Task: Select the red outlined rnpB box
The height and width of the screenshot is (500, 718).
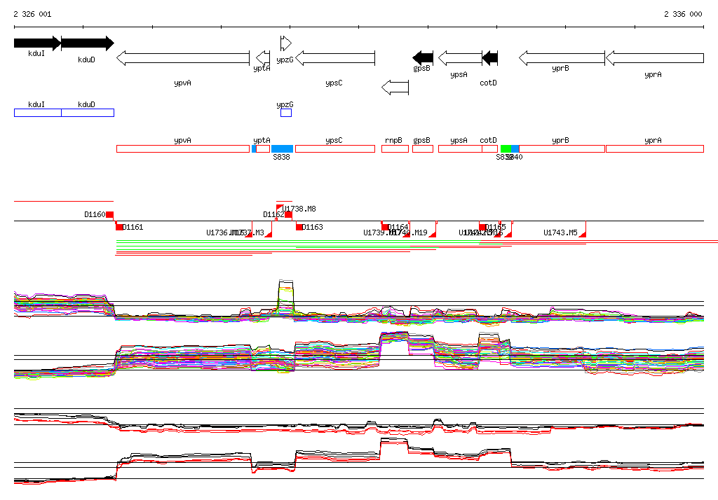Action: point(395,148)
